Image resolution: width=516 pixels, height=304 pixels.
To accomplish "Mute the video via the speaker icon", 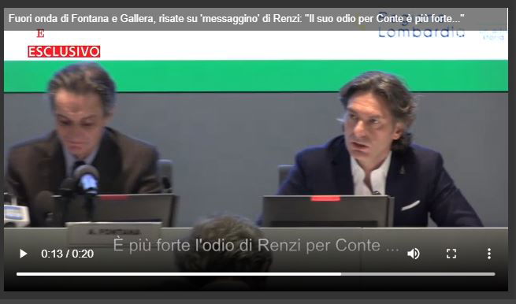I will click(x=414, y=254).
